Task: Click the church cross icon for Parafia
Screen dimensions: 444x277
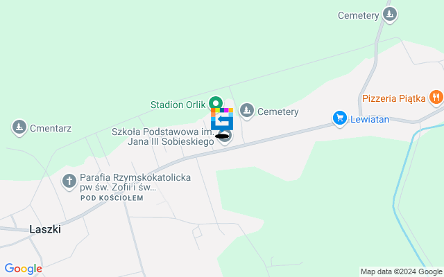Action: (x=69, y=181)
